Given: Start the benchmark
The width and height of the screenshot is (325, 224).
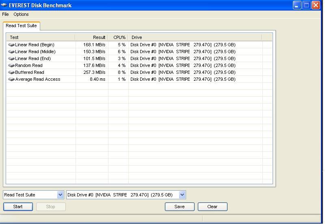Looking at the screenshot, I should click(18, 207).
